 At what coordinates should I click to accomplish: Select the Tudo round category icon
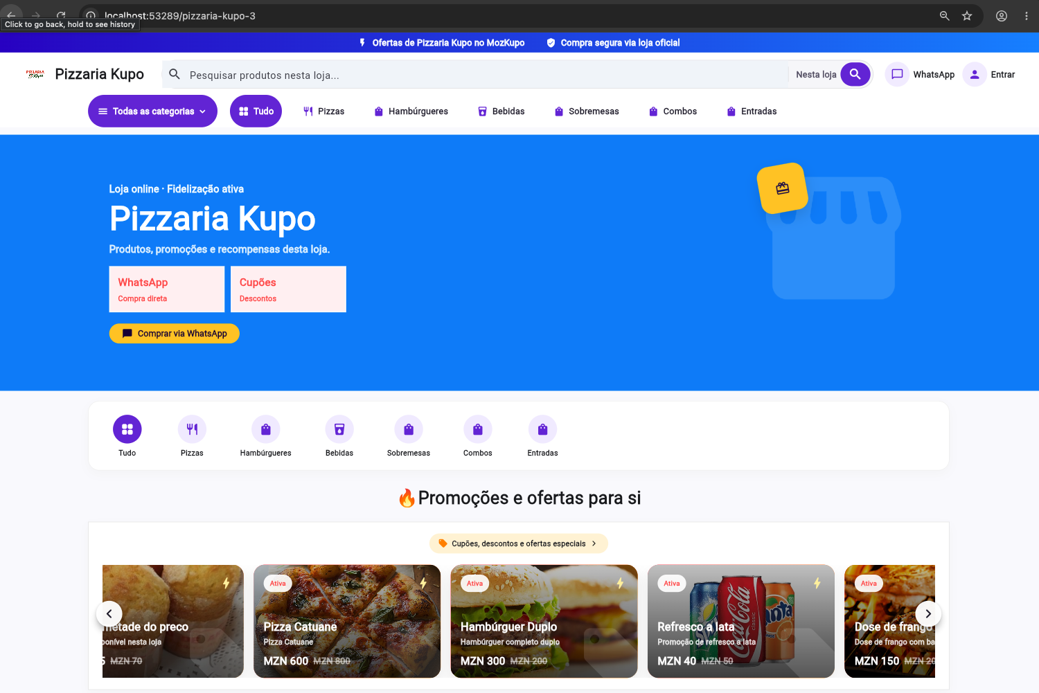127,429
